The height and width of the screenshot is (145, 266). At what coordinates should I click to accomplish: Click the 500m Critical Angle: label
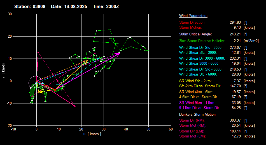click(195, 34)
